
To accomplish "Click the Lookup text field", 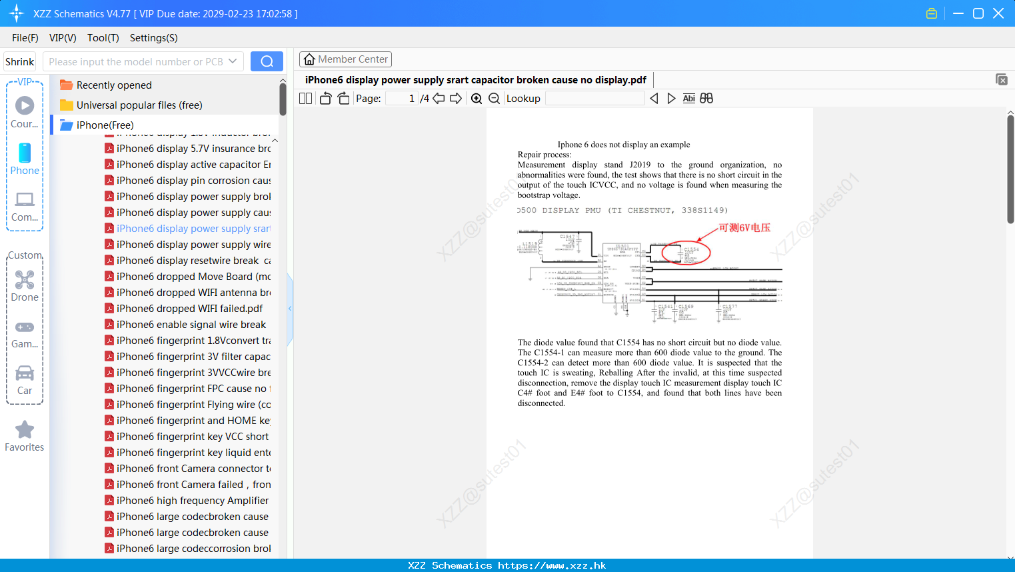I will [595, 98].
